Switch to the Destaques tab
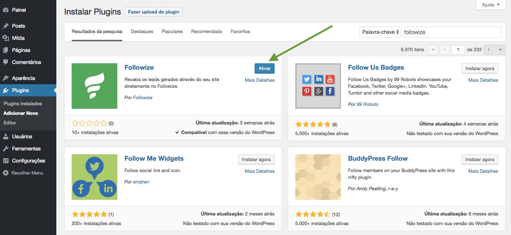 pyautogui.click(x=142, y=32)
